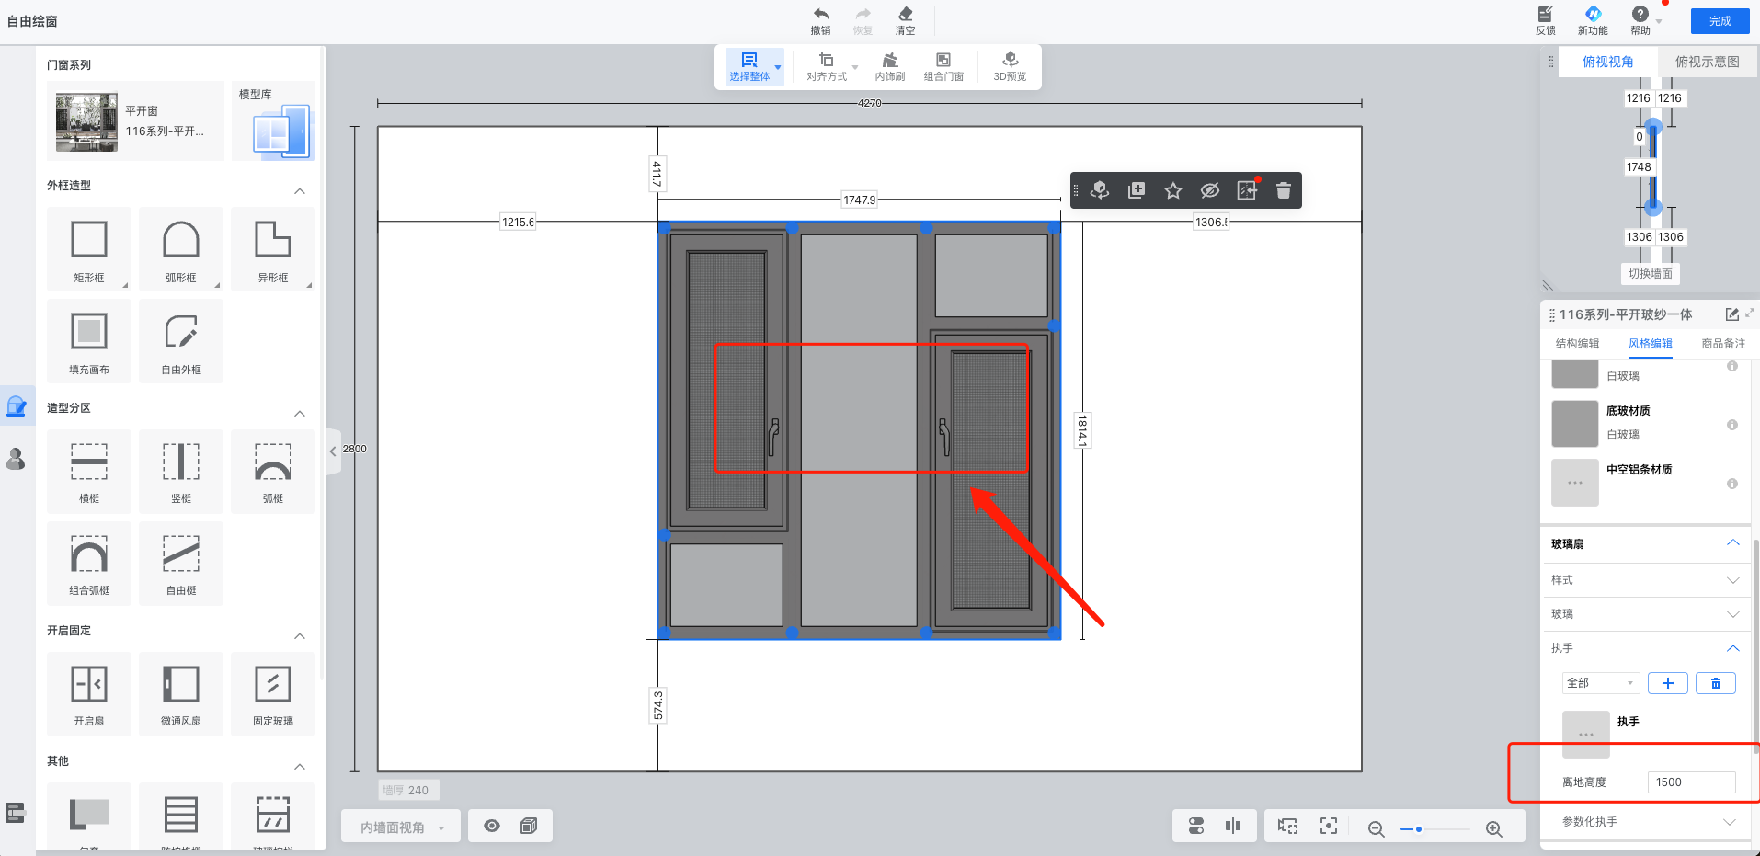Choose the 弧形框 arched frame
The height and width of the screenshot is (856, 1760).
[181, 249]
